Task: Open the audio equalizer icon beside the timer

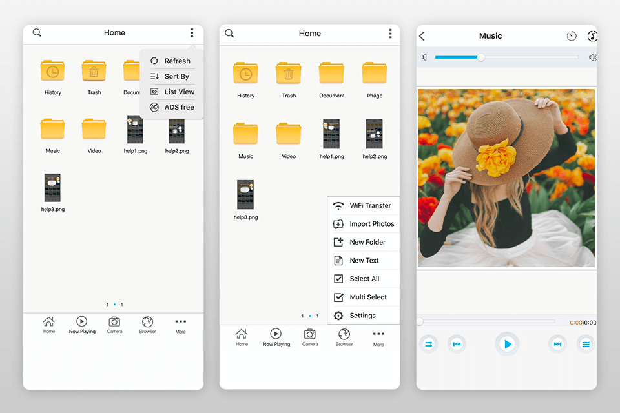Action: [x=592, y=36]
